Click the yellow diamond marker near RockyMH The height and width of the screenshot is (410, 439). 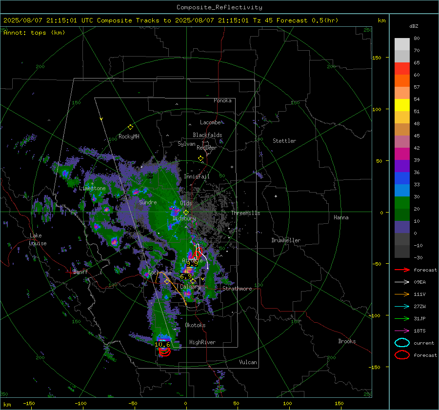click(130, 127)
